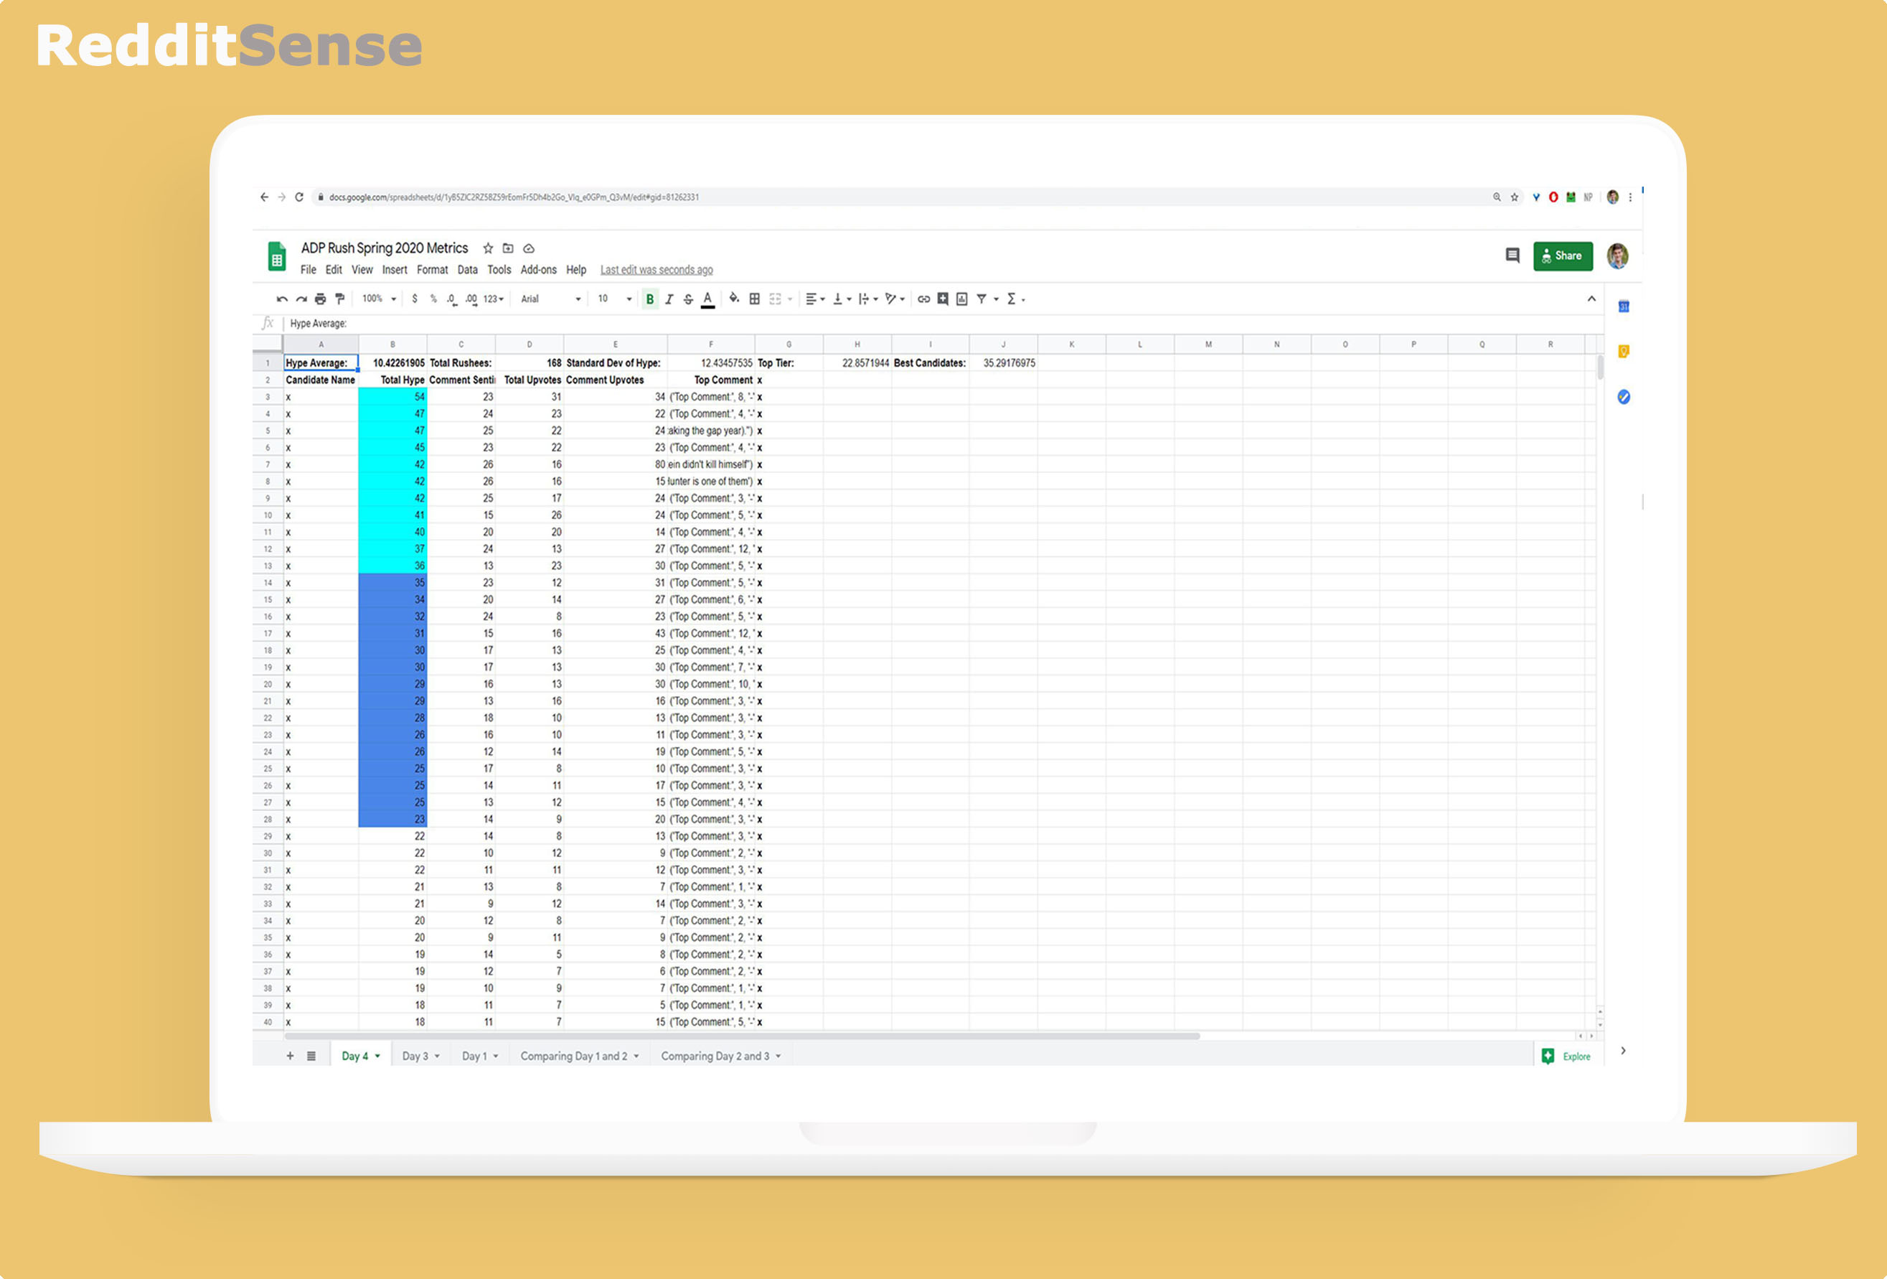Open the Format menu
Viewport: 1887px width, 1279px height.
(432, 270)
